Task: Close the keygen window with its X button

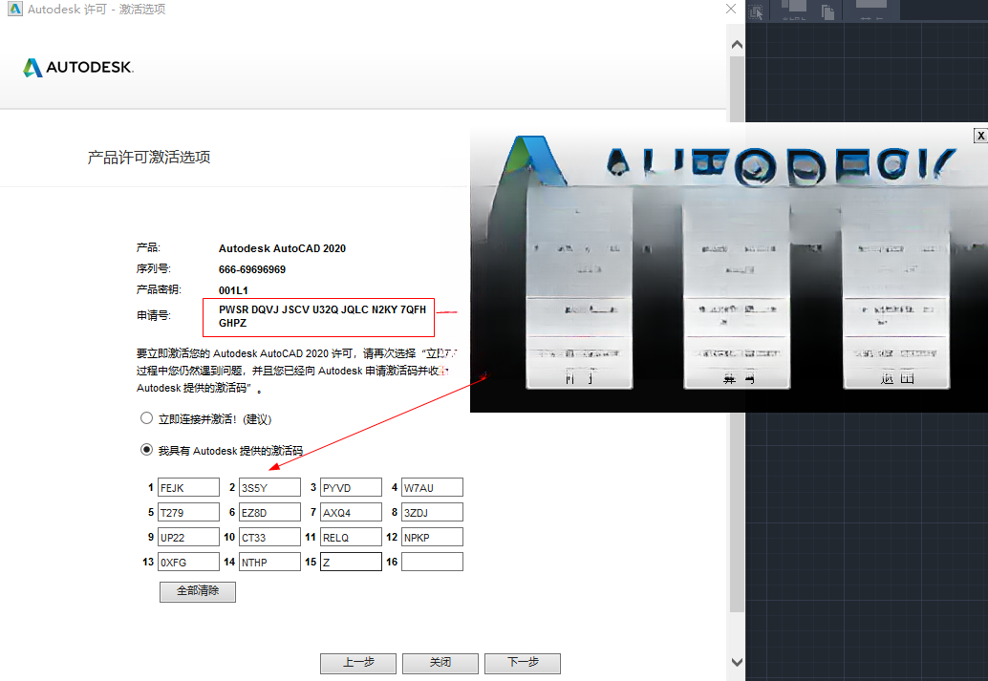Action: click(980, 136)
